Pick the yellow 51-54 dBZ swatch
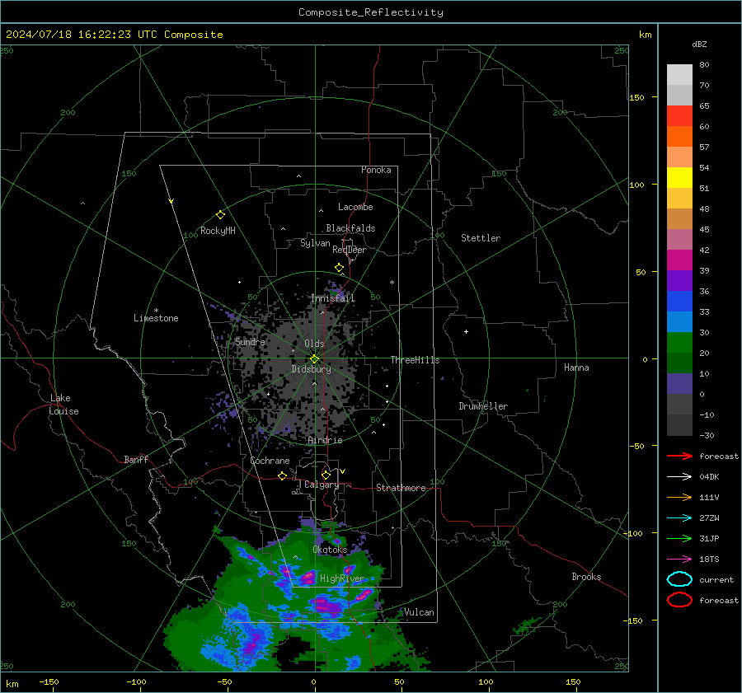742x693 pixels. point(679,178)
